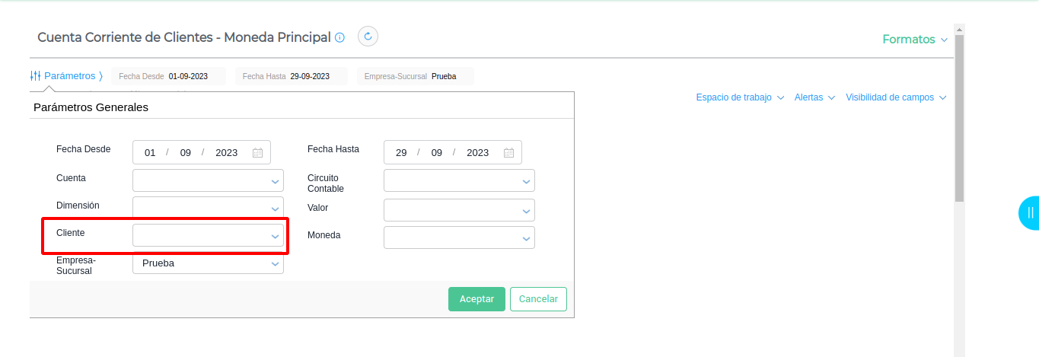
Task: Open the Fecha Hasta calendar picker icon
Action: 508,152
